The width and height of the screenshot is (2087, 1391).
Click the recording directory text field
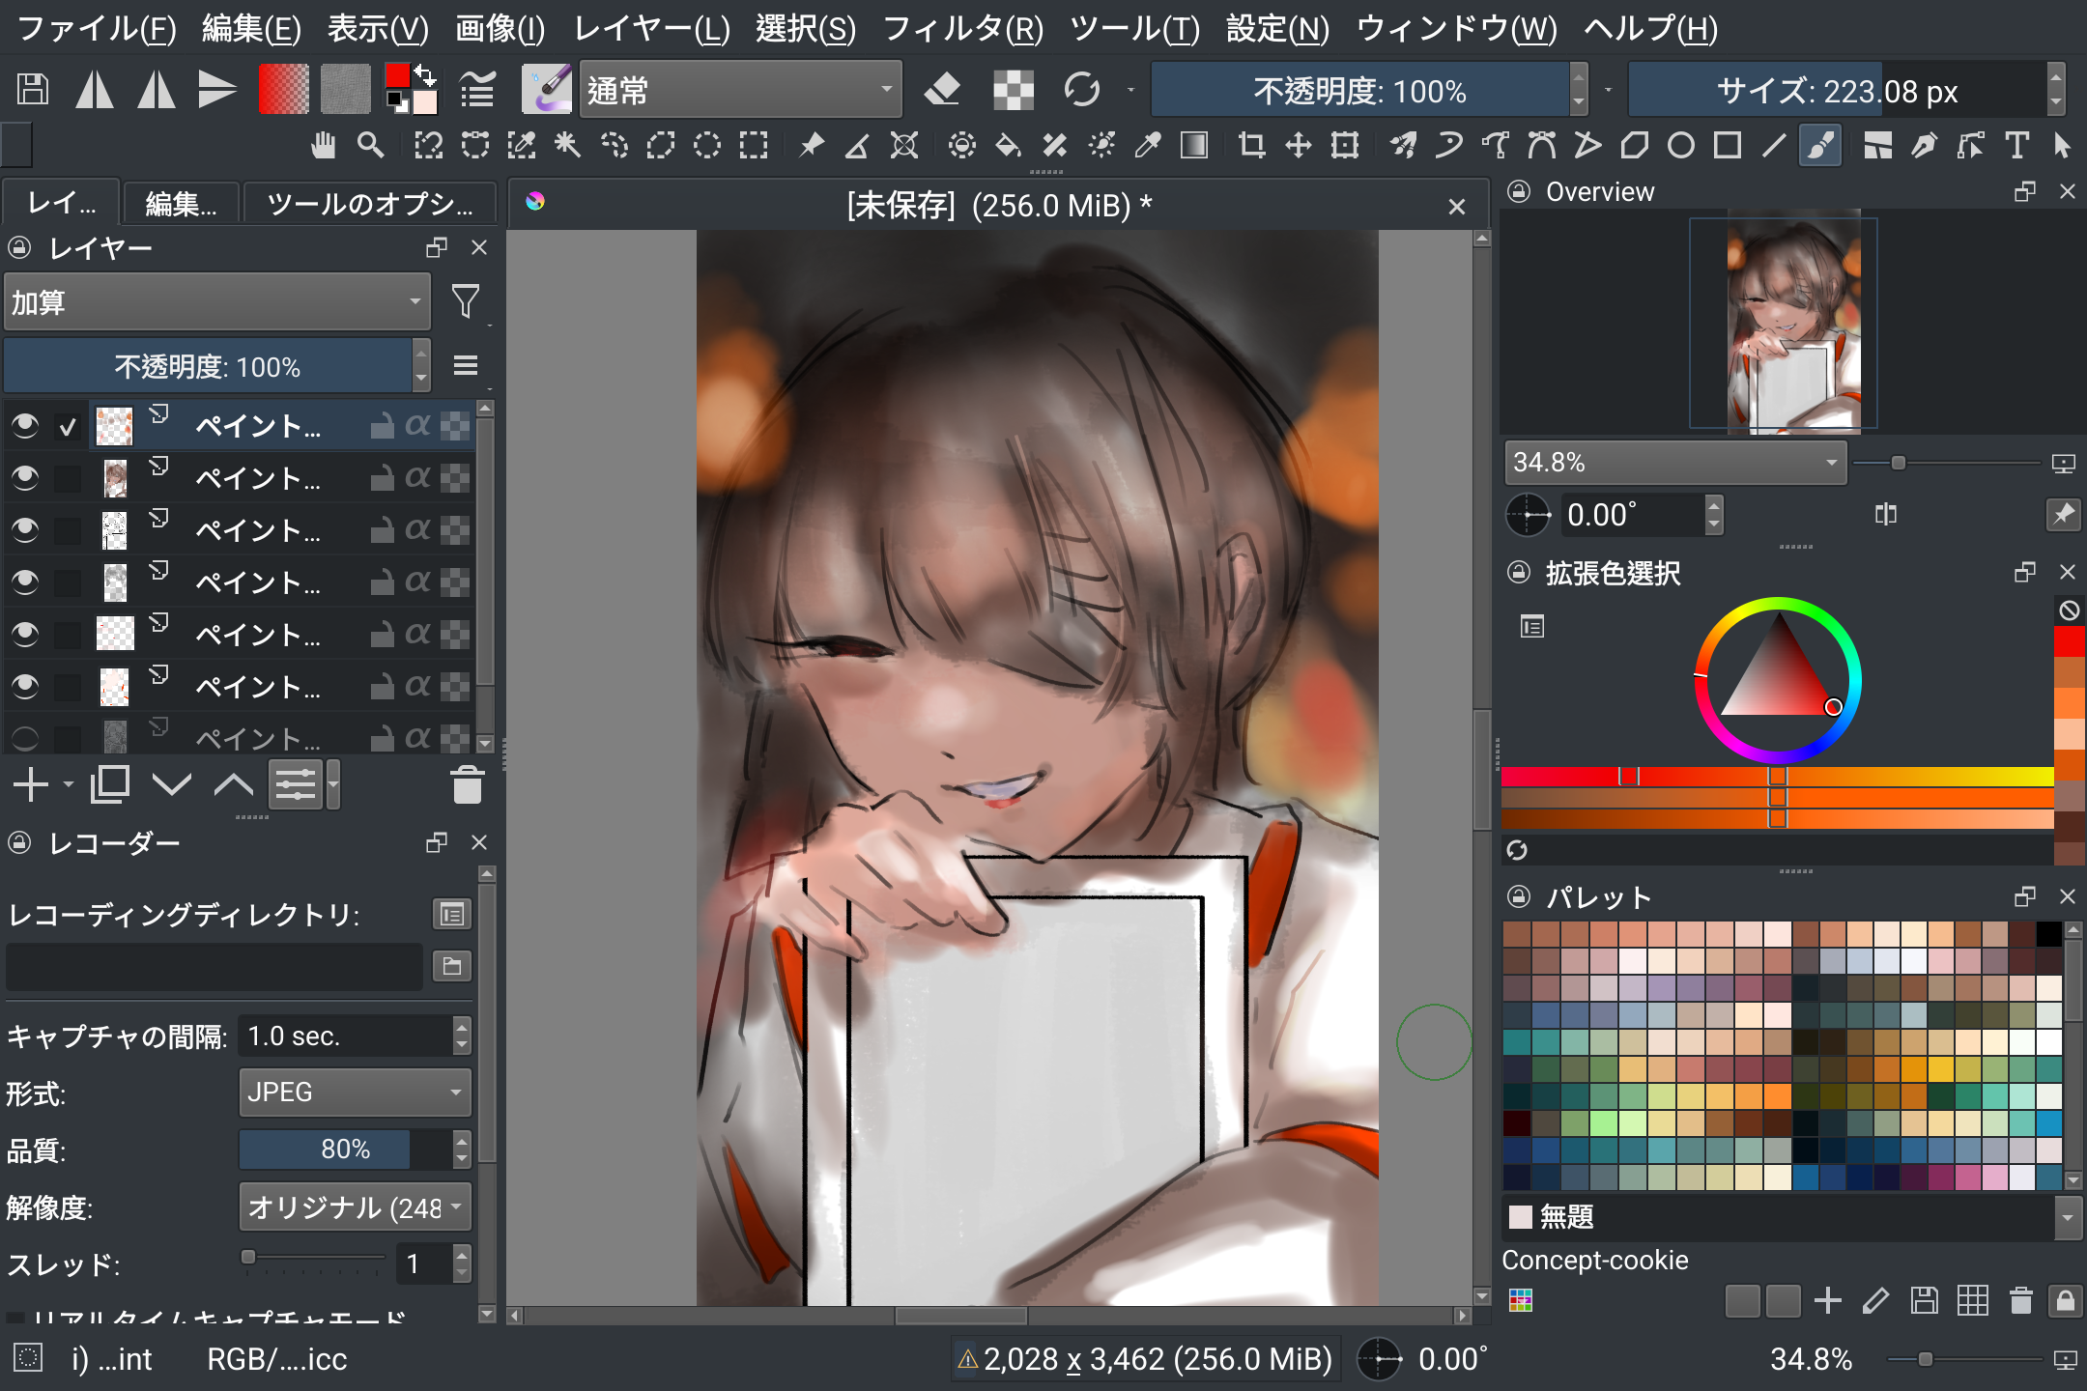[x=214, y=966]
